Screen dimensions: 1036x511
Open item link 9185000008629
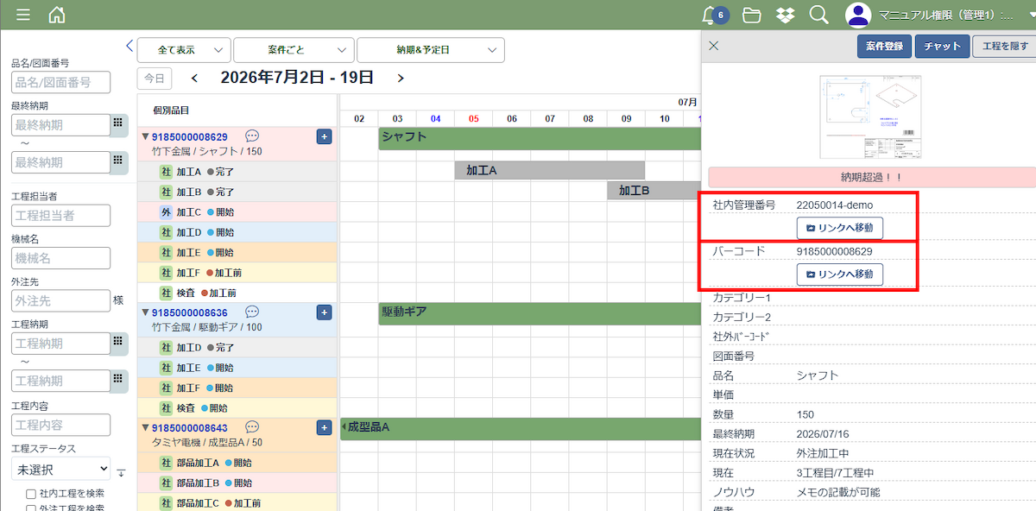pyautogui.click(x=190, y=136)
